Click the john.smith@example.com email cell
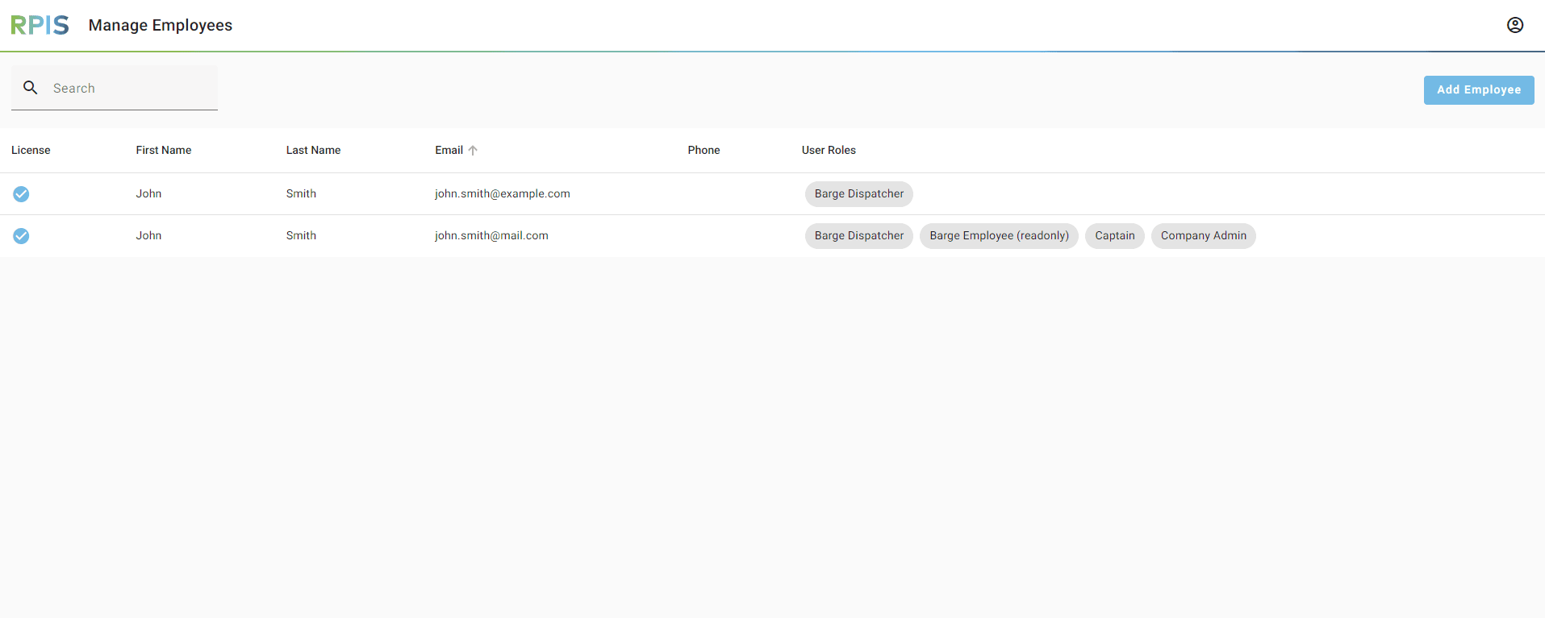Viewport: 1545px width, 618px height. pos(503,194)
